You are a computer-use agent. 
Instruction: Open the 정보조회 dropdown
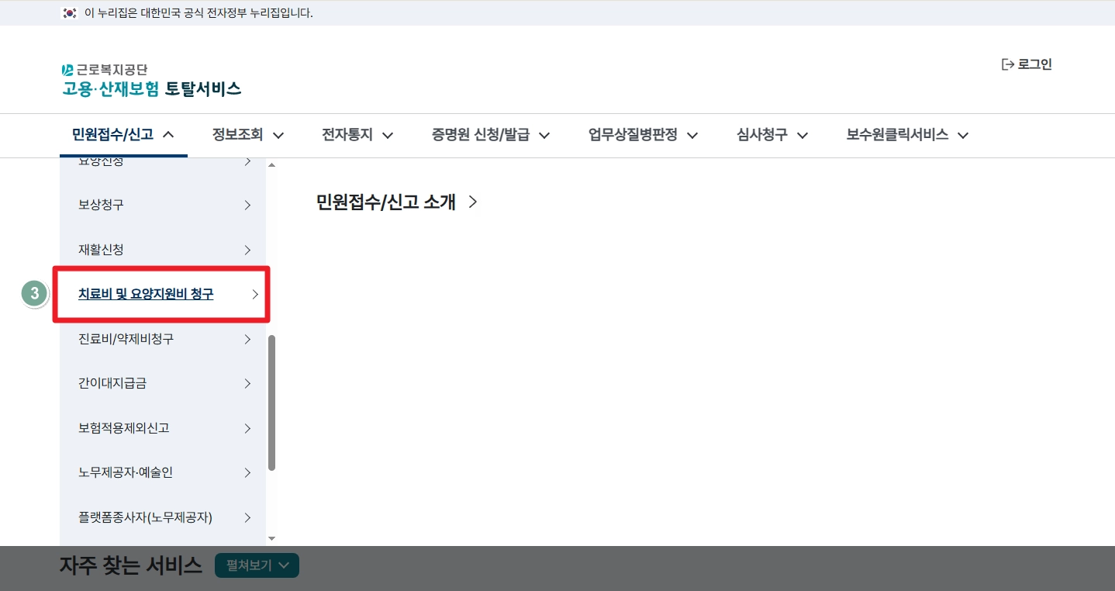(247, 134)
